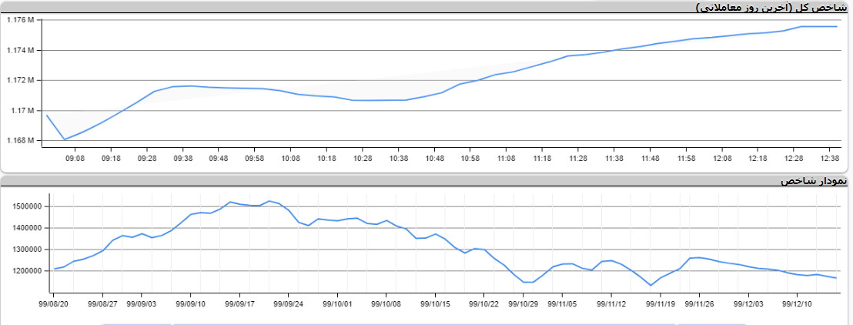Click the 99/10/15 date axis label
853x325 pixels.
pos(436,304)
